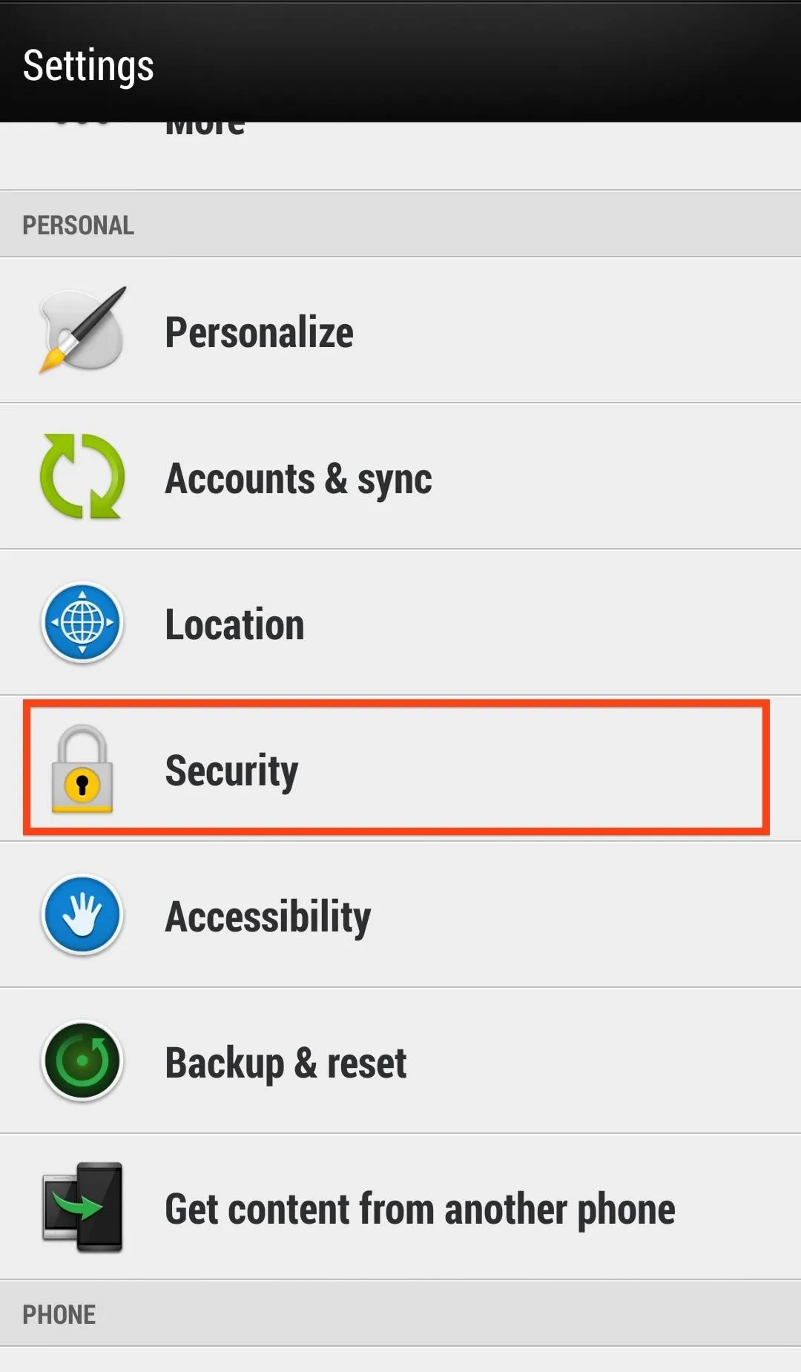Image resolution: width=801 pixels, height=1372 pixels.
Task: Select the Location text label
Action: coord(234,624)
